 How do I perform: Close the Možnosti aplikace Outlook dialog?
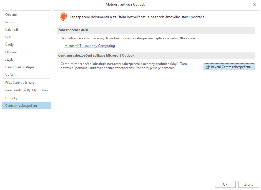click(254, 4)
